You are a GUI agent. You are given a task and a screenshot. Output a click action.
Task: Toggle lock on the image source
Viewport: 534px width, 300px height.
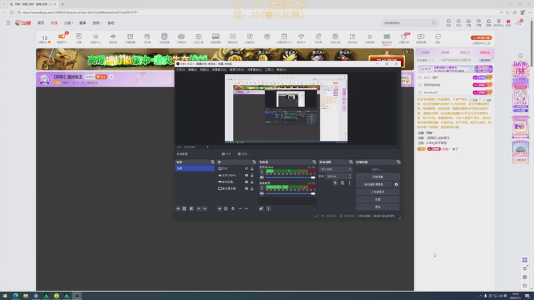pyautogui.click(x=252, y=169)
